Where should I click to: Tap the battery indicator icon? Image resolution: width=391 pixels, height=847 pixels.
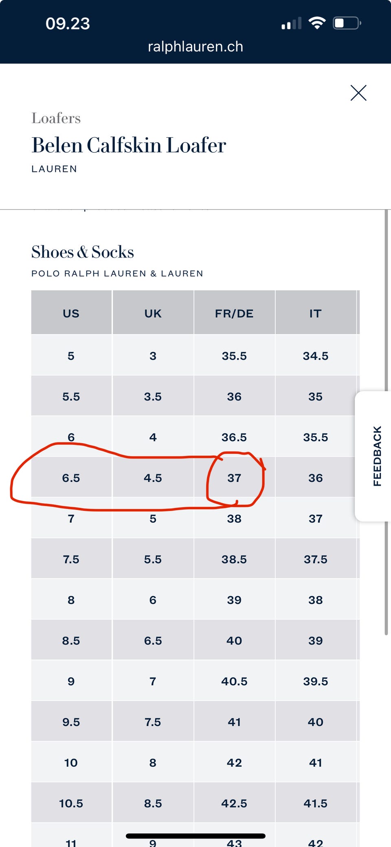pyautogui.click(x=347, y=23)
